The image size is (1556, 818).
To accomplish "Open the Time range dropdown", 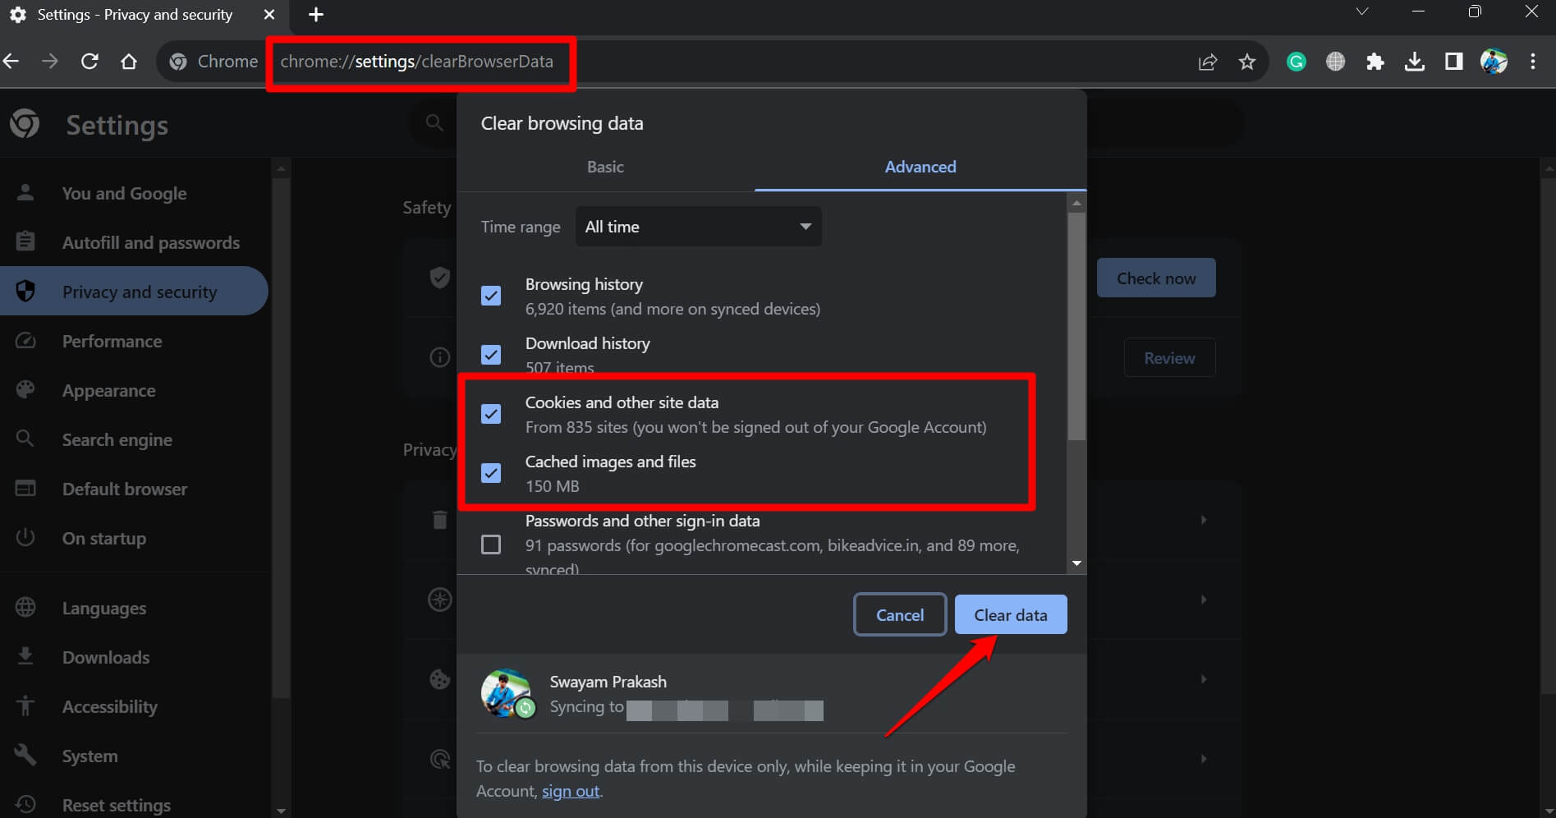I will 698,226.
